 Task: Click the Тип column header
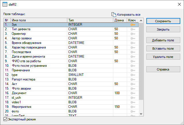[90, 20]
